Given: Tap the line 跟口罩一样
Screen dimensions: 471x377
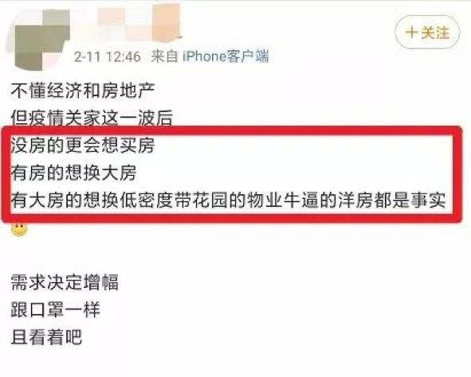Looking at the screenshot, I should point(56,310).
